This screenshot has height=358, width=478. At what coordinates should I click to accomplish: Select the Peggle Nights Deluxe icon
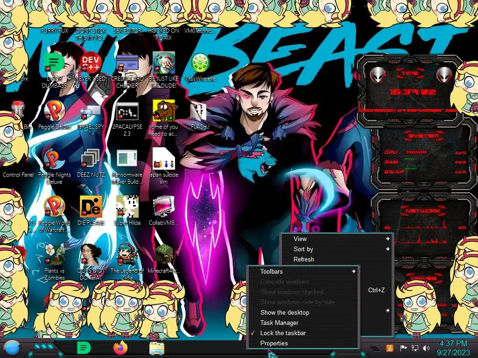[x=55, y=159]
